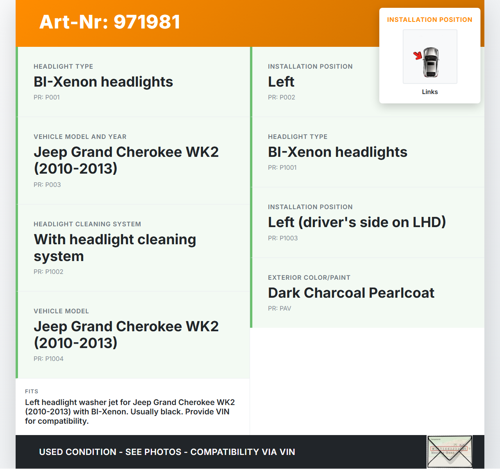Viewport: 500px width, 469px height.
Task: Click the red arrow on the car diagram
Action: click(418, 56)
